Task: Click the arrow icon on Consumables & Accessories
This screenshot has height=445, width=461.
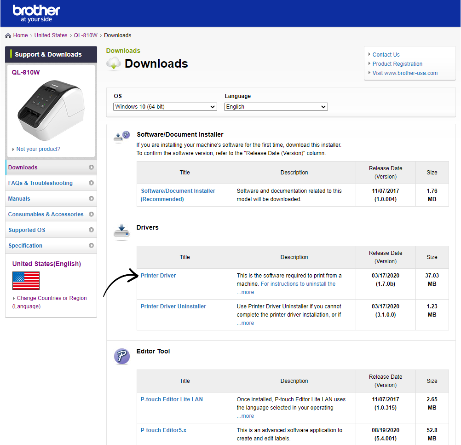Action: pos(91,214)
